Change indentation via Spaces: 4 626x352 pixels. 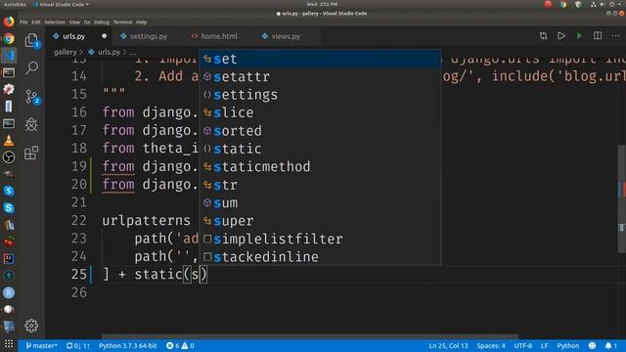point(491,345)
